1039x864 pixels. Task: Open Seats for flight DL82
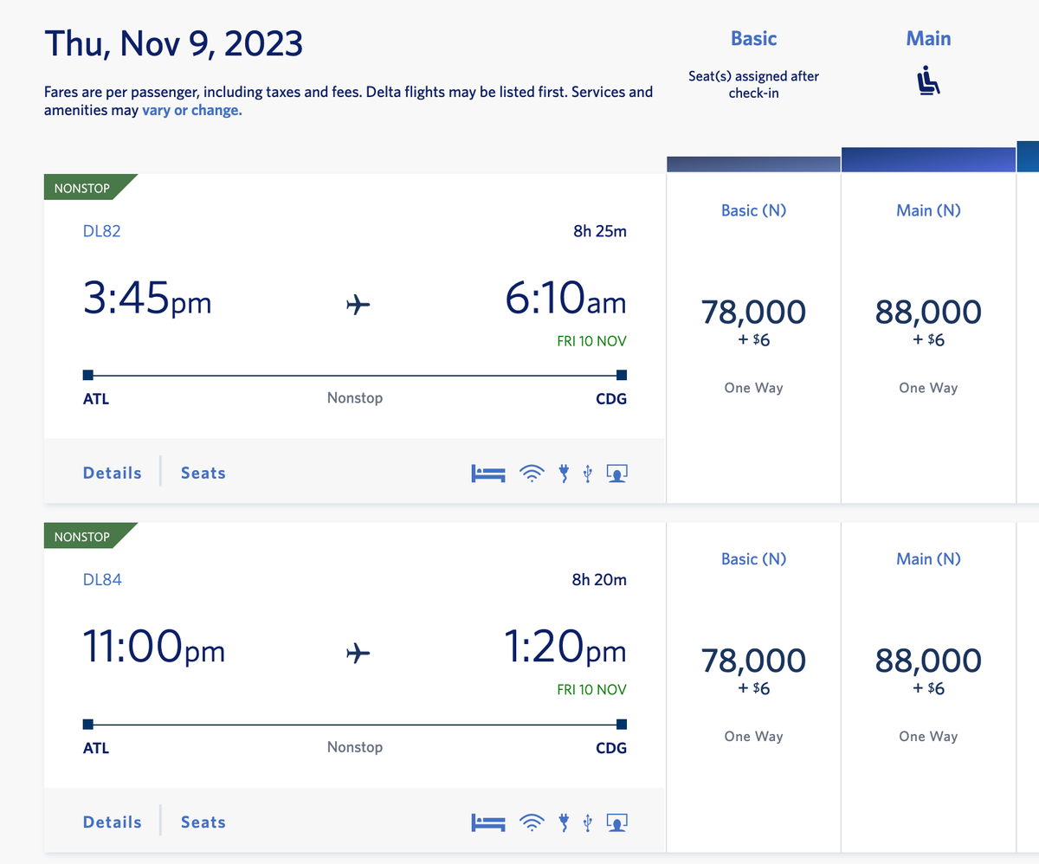coord(203,473)
